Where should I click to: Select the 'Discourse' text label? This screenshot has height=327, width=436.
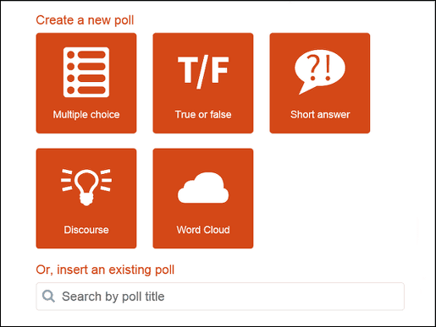[86, 230]
